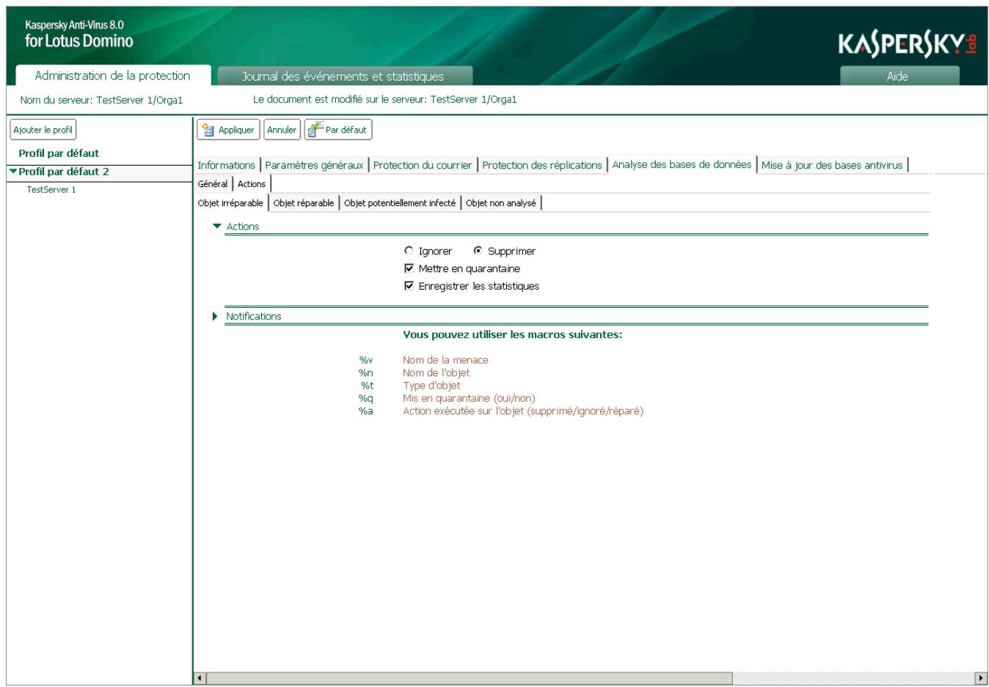The width and height of the screenshot is (989, 687).
Task: Click the %v macro code
Action: (366, 360)
